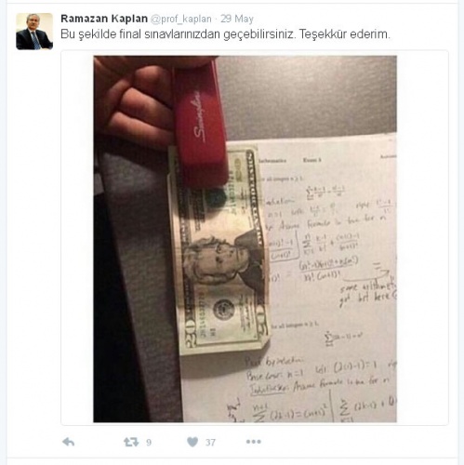Like the tweet with the heart icon

pos(192,442)
